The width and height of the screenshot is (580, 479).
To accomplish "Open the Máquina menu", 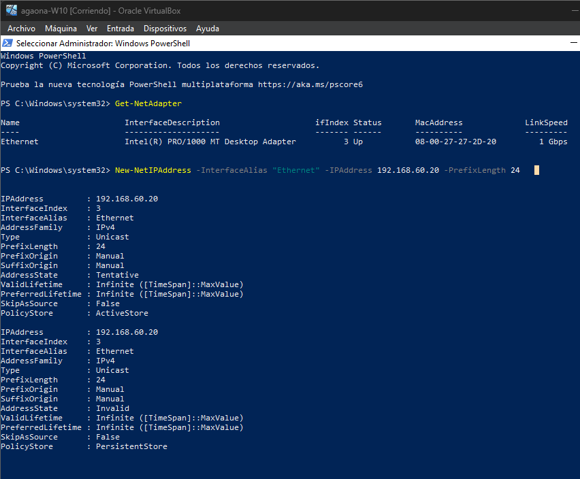I will tap(61, 29).
